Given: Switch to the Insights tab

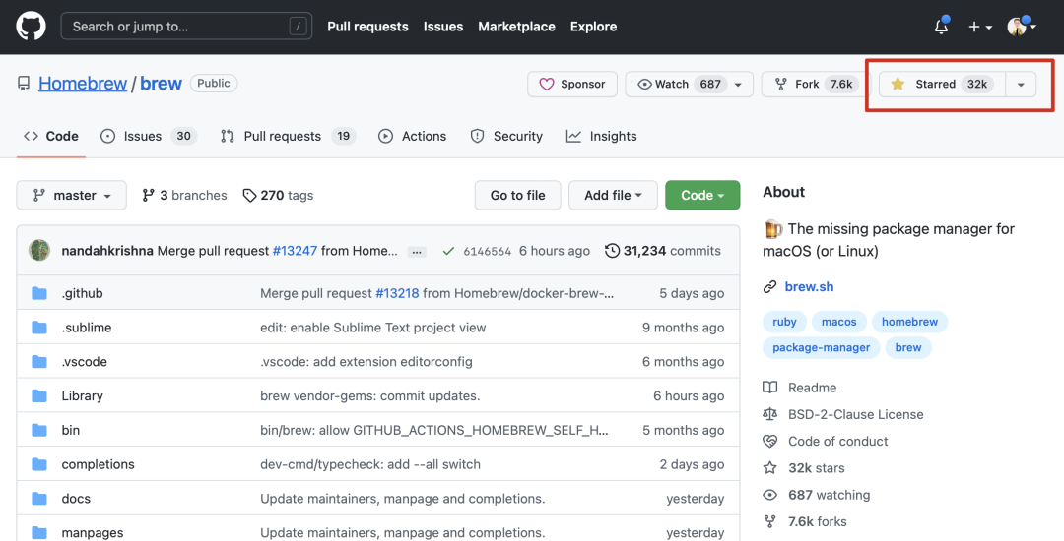Looking at the screenshot, I should 601,136.
